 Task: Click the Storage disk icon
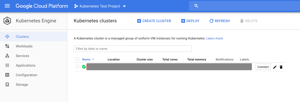coord(7,84)
